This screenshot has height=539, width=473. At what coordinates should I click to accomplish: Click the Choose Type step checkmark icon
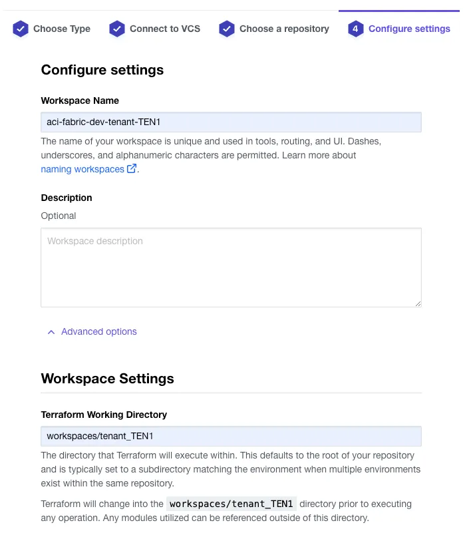[x=21, y=29]
